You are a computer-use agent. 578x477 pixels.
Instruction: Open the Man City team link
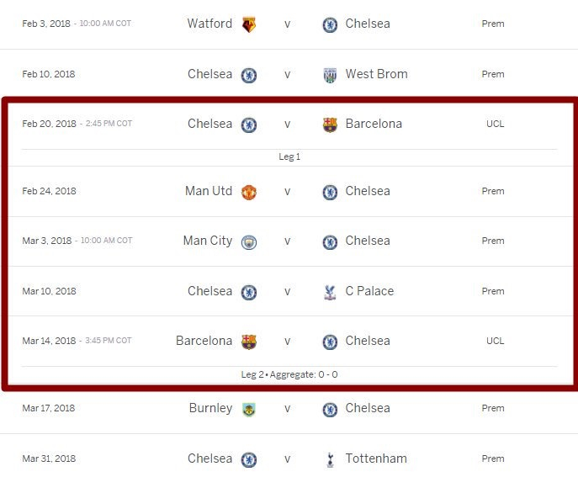click(208, 241)
